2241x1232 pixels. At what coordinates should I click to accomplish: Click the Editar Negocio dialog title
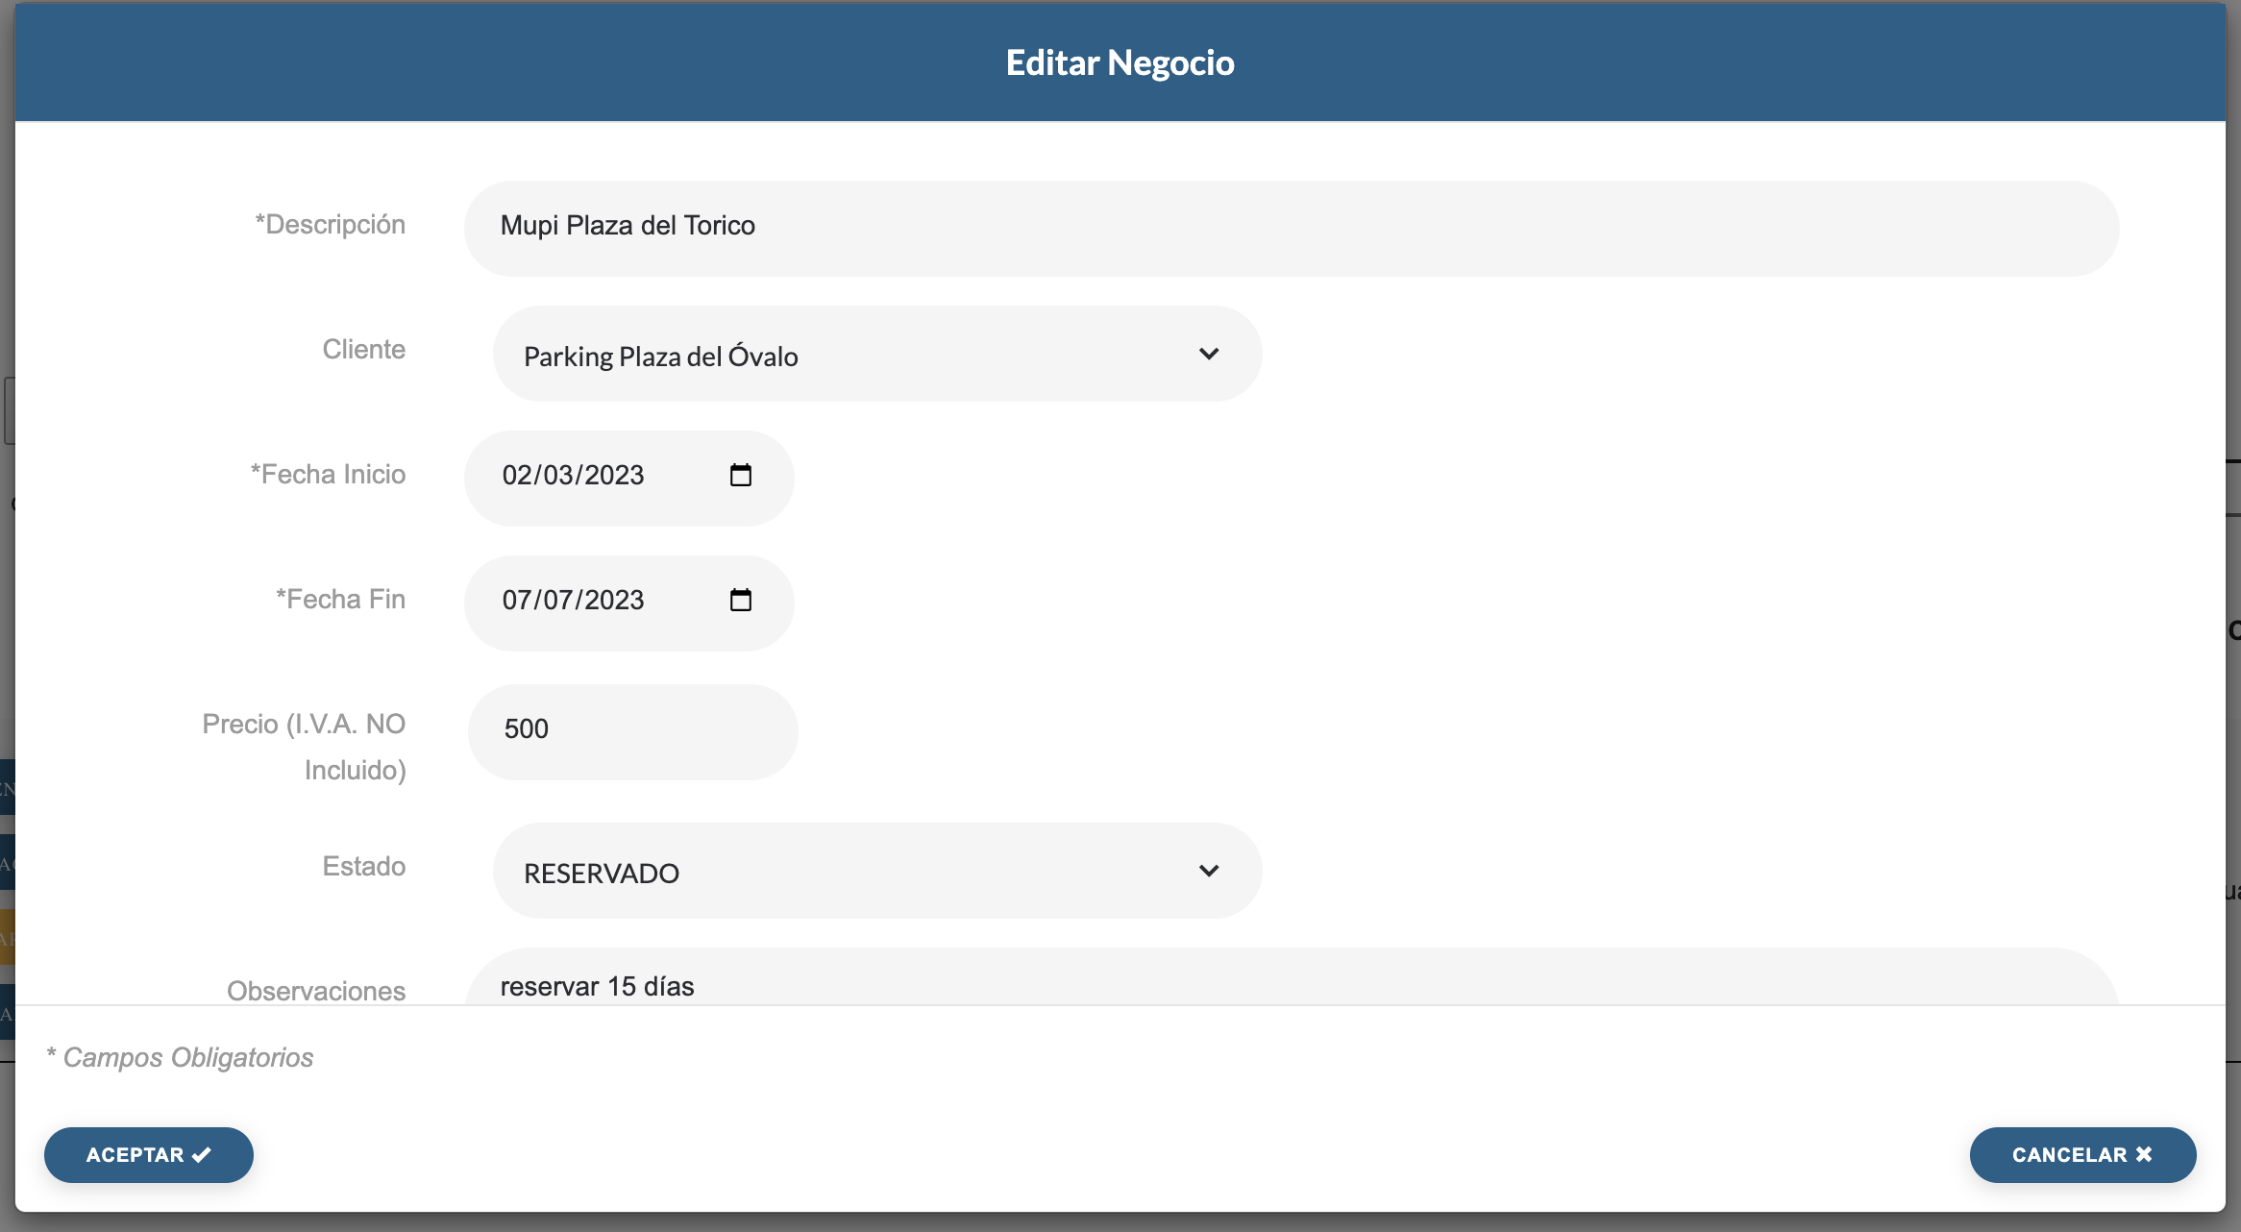[1120, 62]
